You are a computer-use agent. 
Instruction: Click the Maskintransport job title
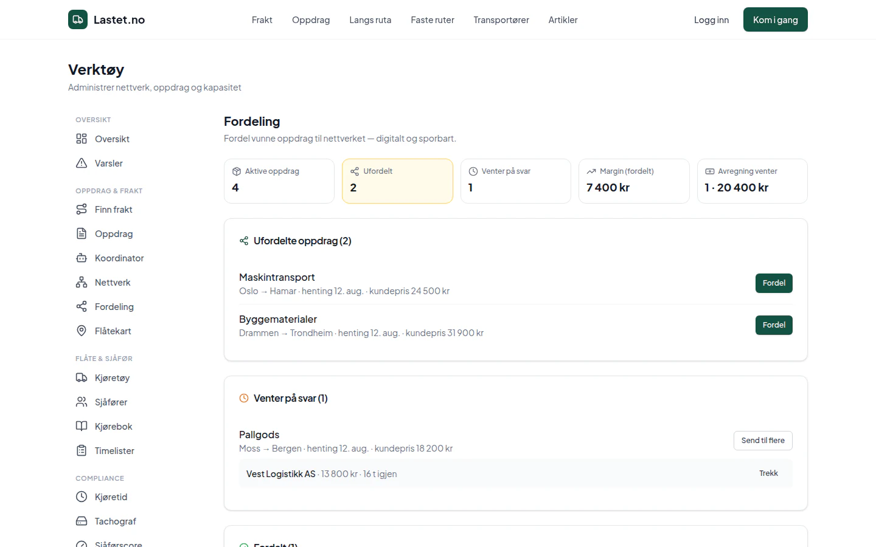pos(277,277)
